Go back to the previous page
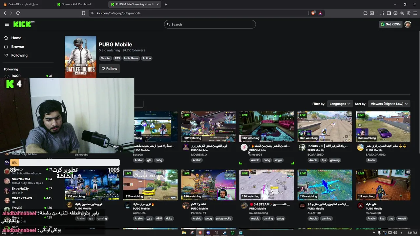This screenshot has height=236, width=420. tap(5, 13)
